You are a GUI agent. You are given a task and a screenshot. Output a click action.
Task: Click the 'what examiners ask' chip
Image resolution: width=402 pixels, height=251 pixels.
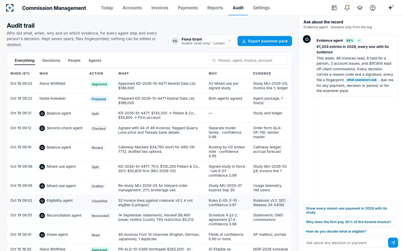362,80
